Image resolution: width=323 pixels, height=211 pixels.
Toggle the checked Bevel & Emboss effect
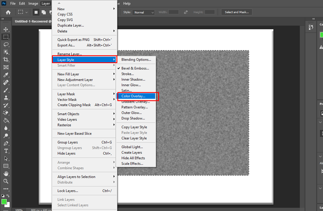[x=136, y=68]
